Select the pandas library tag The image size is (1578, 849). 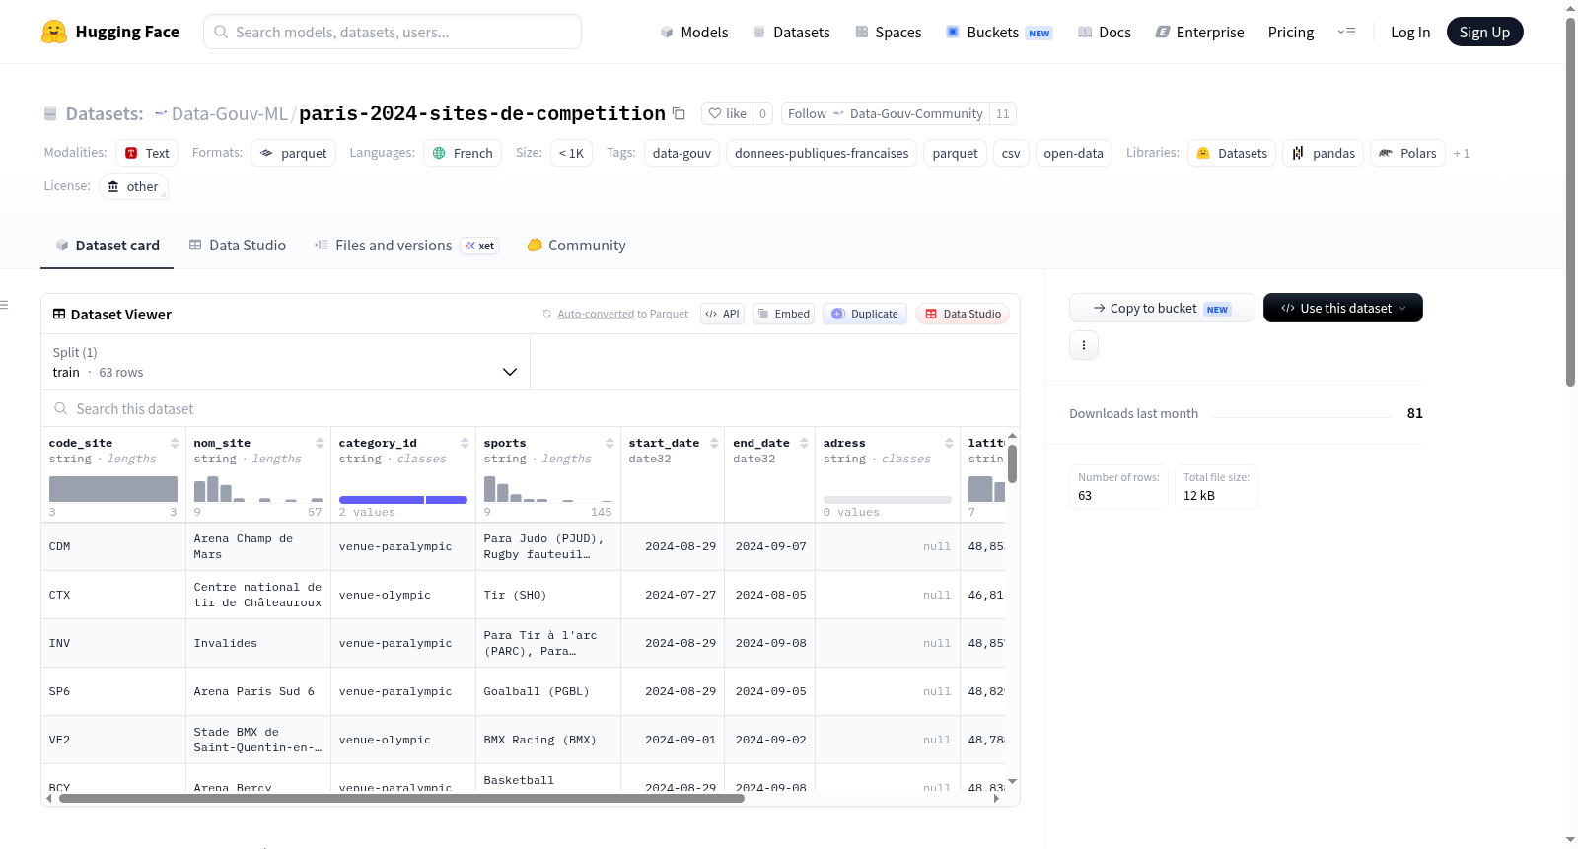pos(1324,153)
